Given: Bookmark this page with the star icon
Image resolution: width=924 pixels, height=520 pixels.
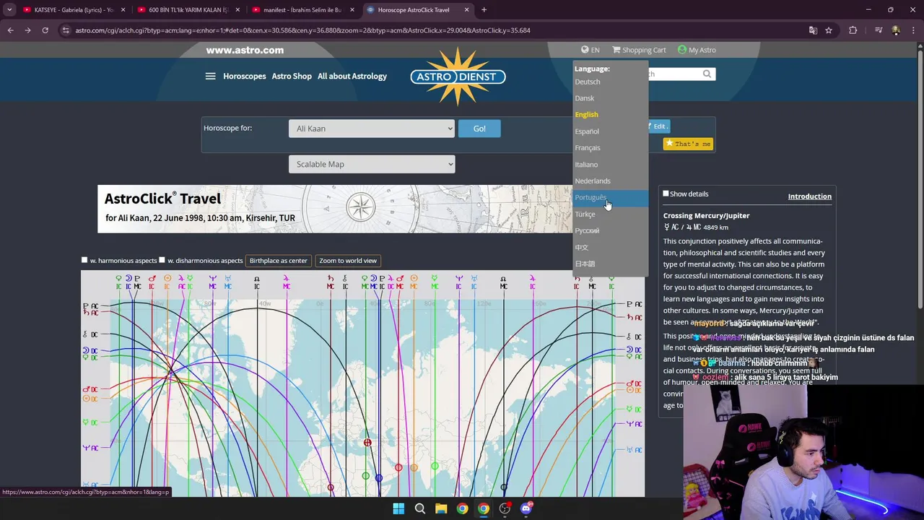Looking at the screenshot, I should (829, 30).
